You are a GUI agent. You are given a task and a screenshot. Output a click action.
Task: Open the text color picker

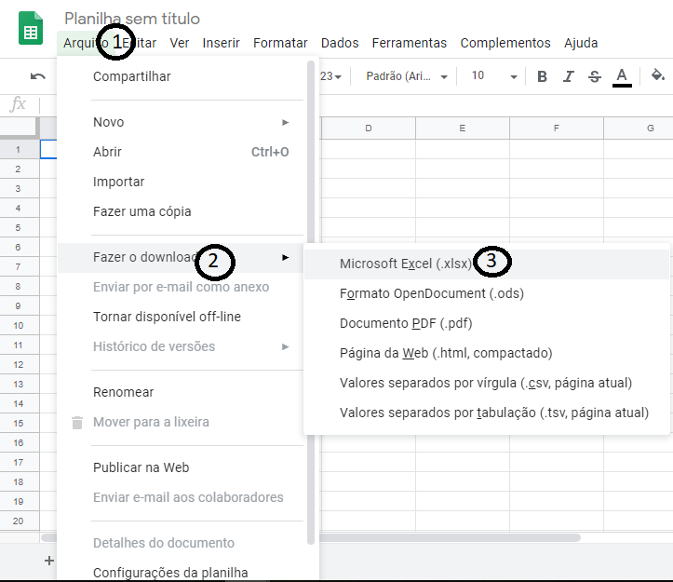click(622, 76)
